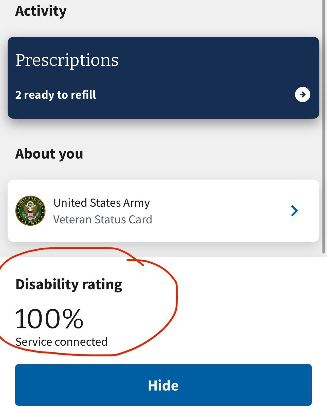The height and width of the screenshot is (408, 327).
Task: Expand Veteran Status Card with the chevron
Action: click(294, 211)
